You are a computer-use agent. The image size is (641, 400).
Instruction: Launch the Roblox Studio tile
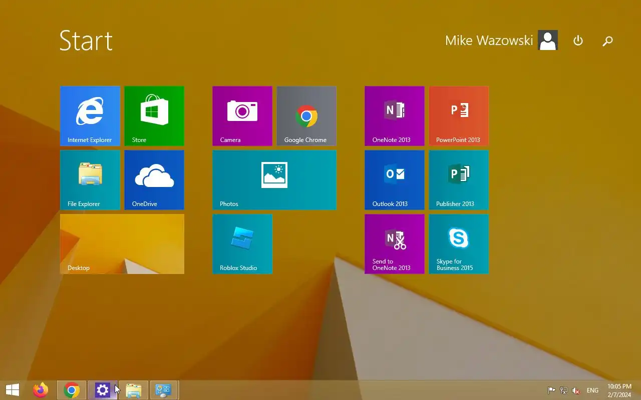pyautogui.click(x=242, y=244)
